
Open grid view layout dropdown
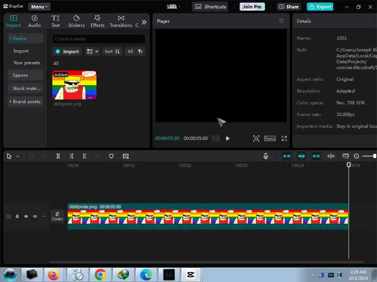[x=92, y=51]
